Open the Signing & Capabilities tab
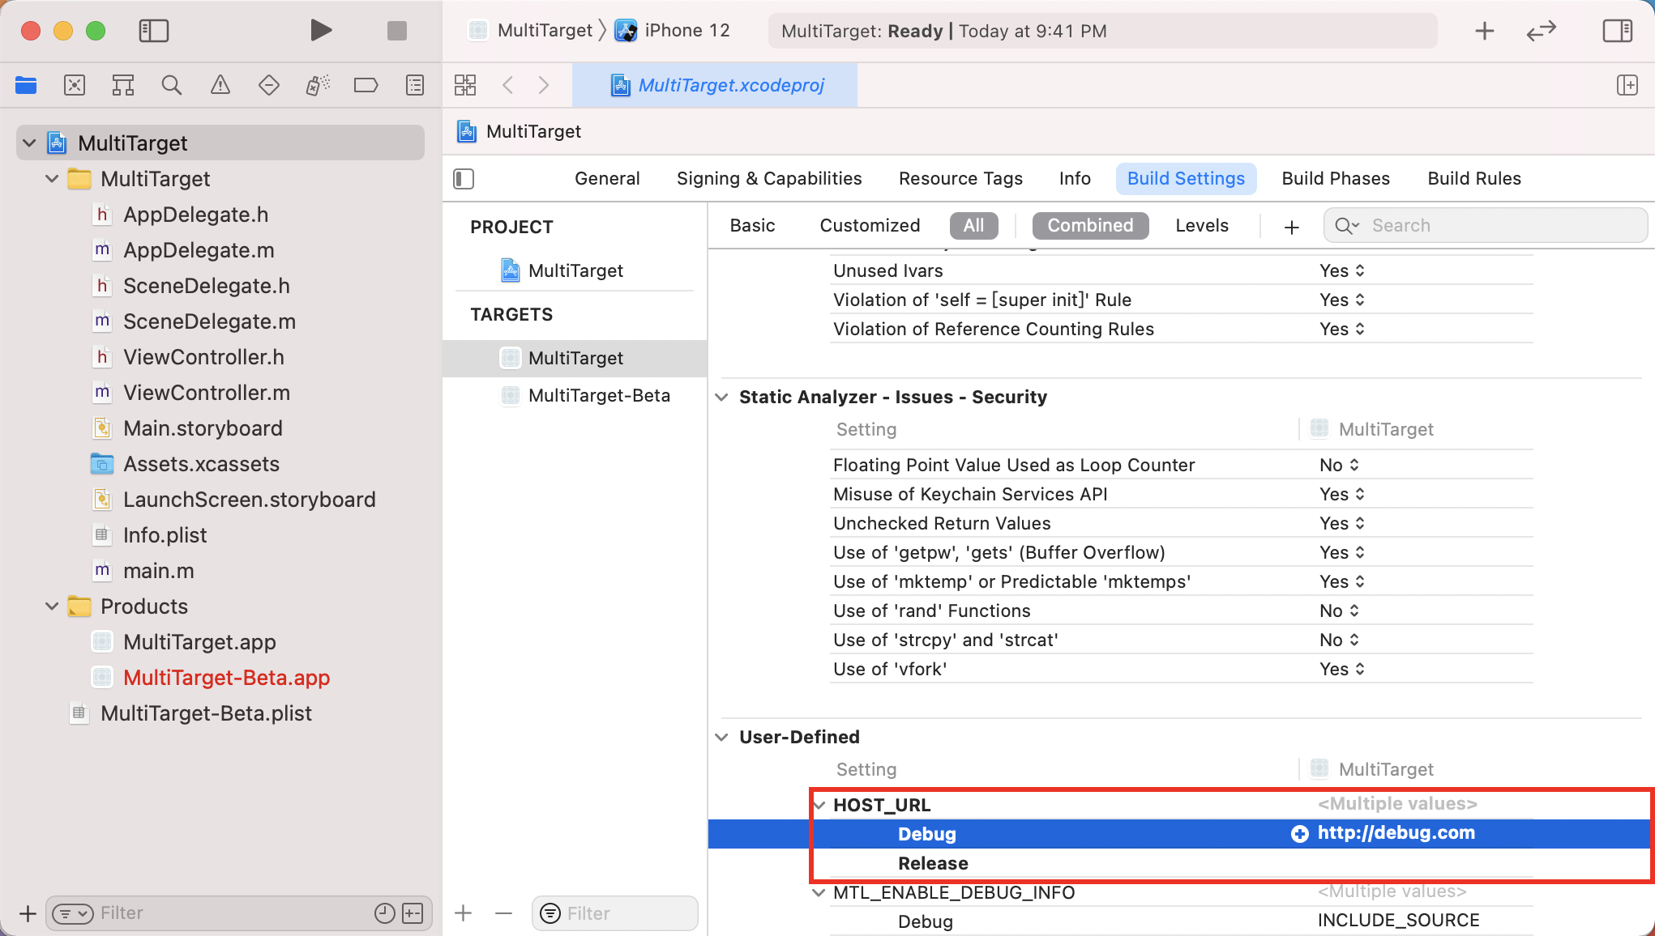 click(768, 178)
